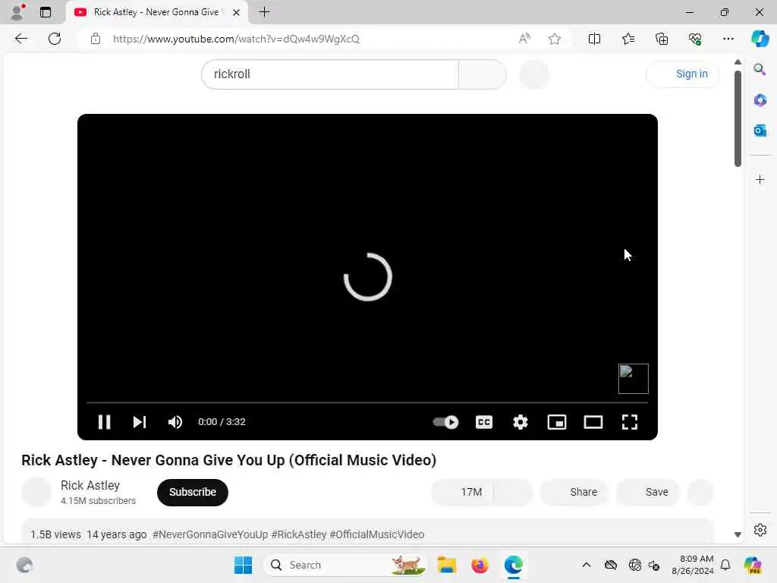Open Collections panel
The image size is (777, 583).
click(x=662, y=39)
